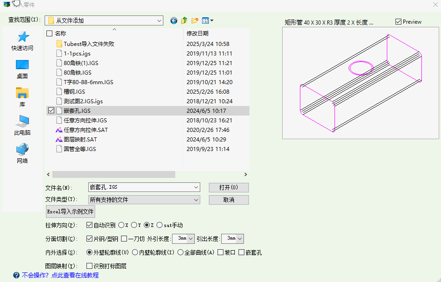The image size is (441, 282).
Task: Click the Back navigation arrow icon
Action: [x=173, y=20]
